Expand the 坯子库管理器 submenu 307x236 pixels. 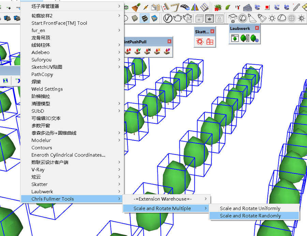(x=72, y=6)
